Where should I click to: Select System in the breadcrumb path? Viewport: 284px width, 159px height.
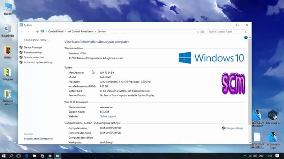[x=102, y=31]
